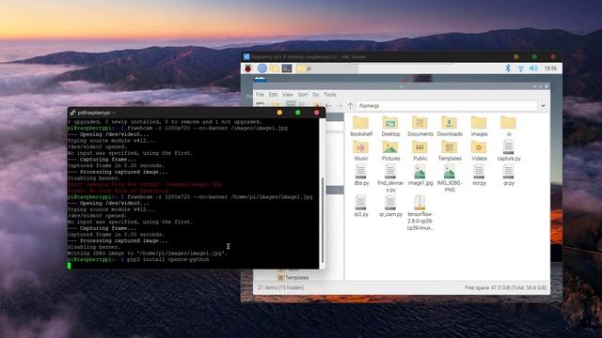Open the Videos folder
Image resolution: width=602 pixels, height=338 pixels.
[x=479, y=150]
